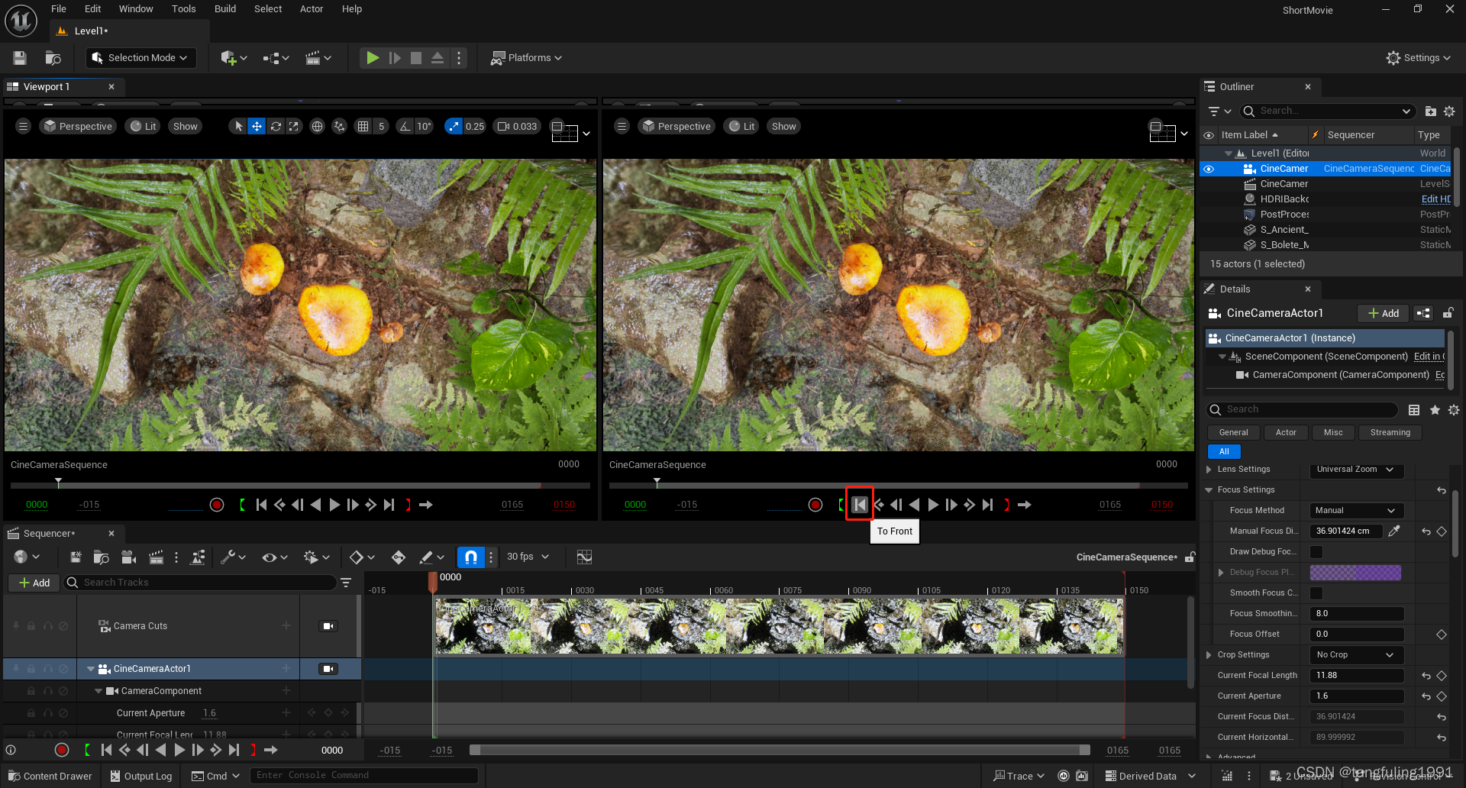
Task: Toggle grid snapping in left viewport
Action: click(x=363, y=127)
